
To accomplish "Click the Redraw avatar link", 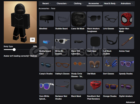I will (34, 56).
